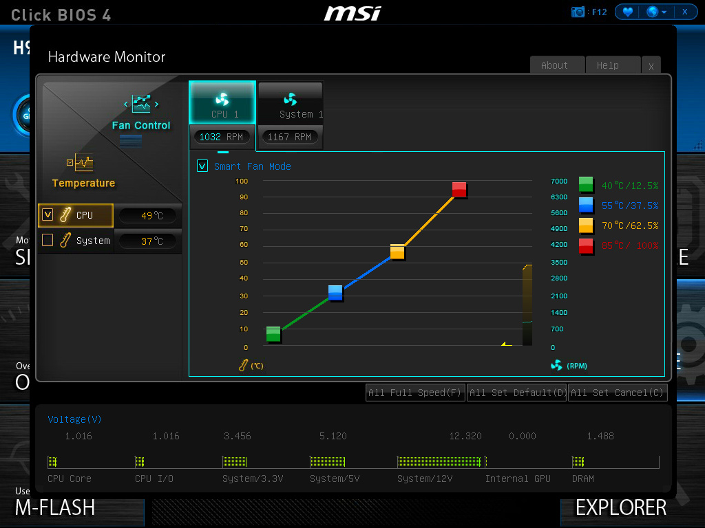Open the Fan Control graph icon
Screen dimensions: 705x528
[141, 104]
